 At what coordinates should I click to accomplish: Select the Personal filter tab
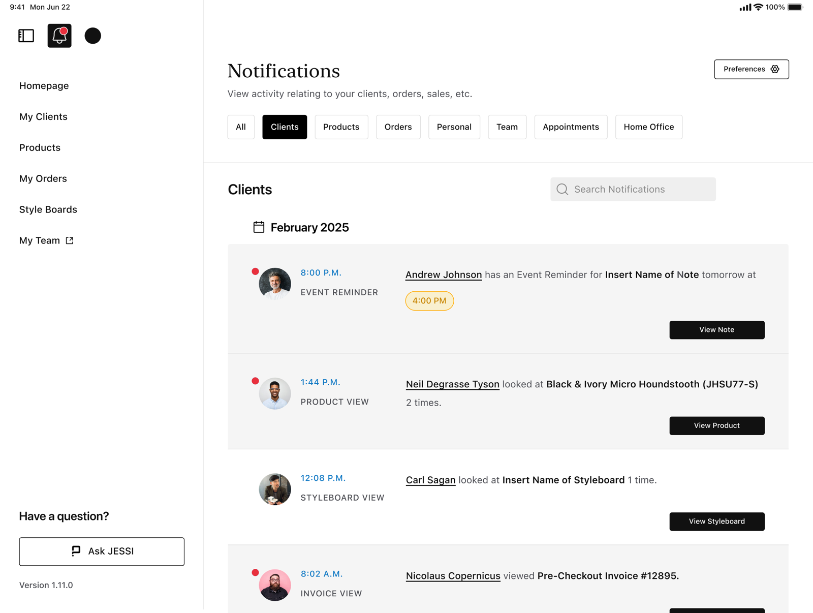pyautogui.click(x=454, y=127)
